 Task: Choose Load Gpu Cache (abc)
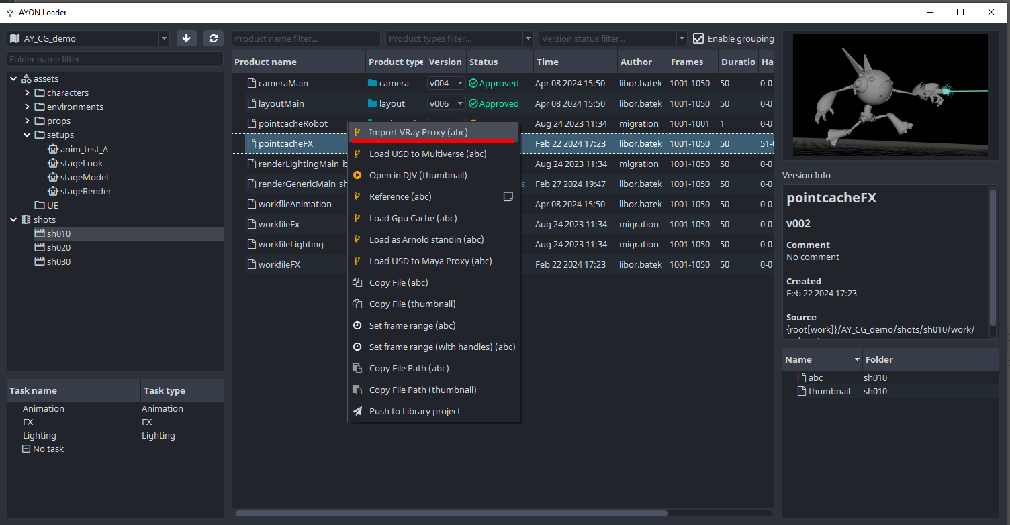point(434,218)
